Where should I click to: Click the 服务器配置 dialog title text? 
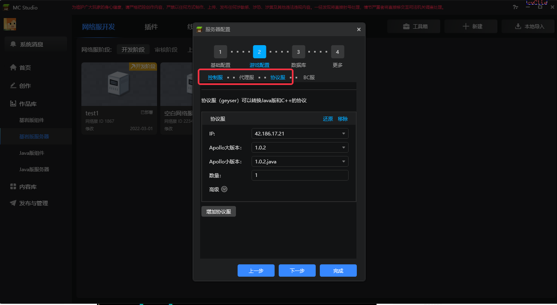coord(218,30)
